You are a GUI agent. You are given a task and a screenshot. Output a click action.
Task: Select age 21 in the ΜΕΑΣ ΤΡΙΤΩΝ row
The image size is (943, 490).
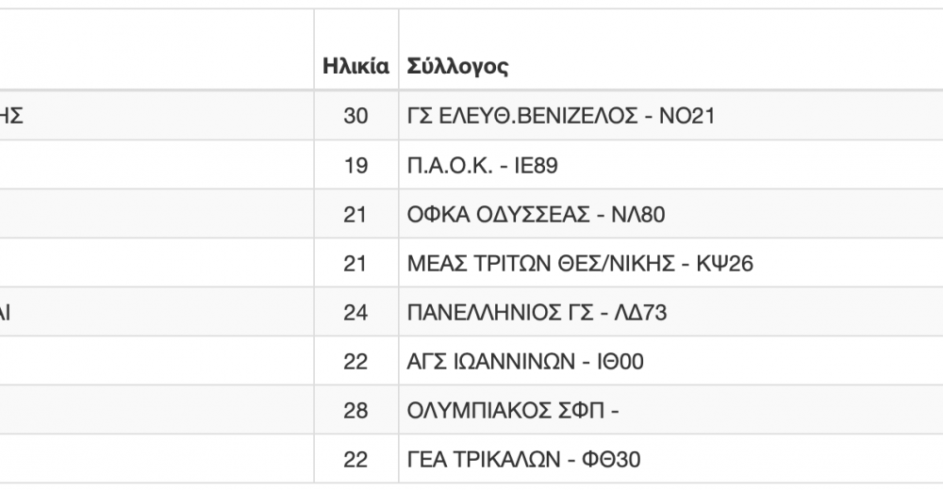coord(356,263)
